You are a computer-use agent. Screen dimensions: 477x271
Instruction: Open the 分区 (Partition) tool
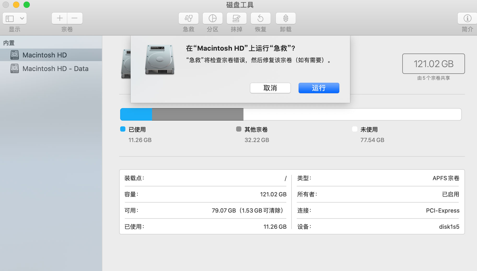pyautogui.click(x=212, y=18)
